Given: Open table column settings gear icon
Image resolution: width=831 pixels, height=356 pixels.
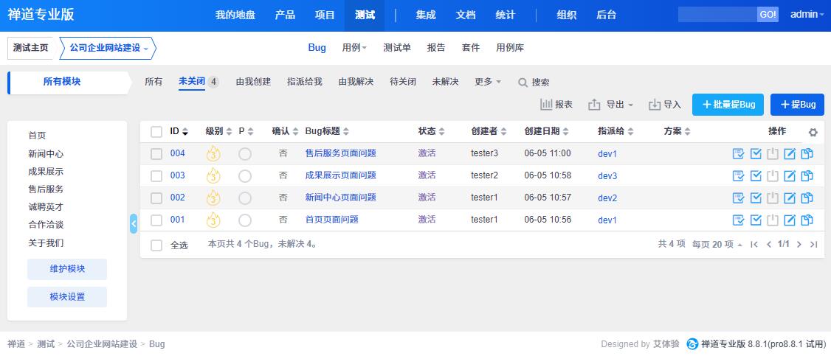Looking at the screenshot, I should 813,132.
